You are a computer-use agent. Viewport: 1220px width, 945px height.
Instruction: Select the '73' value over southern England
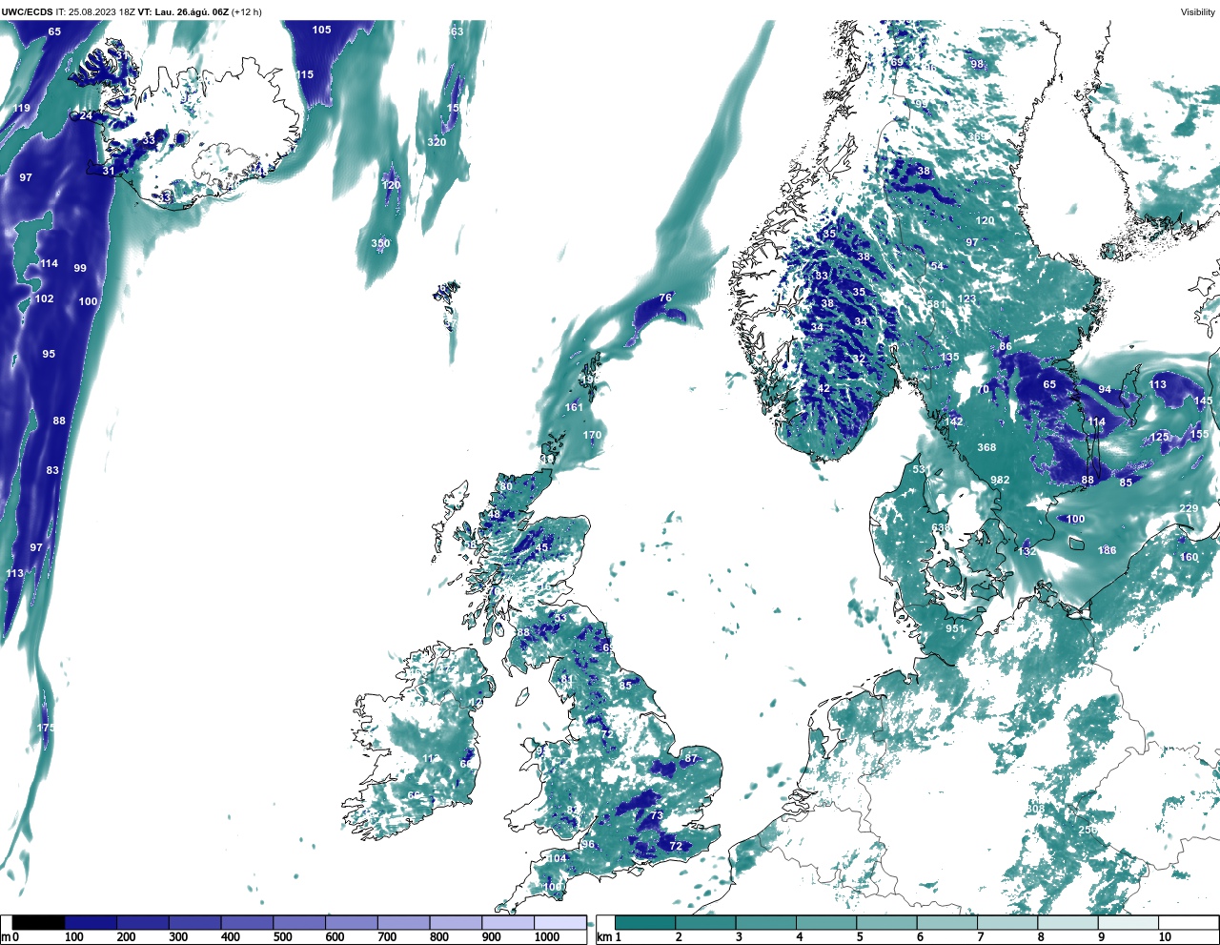[657, 815]
